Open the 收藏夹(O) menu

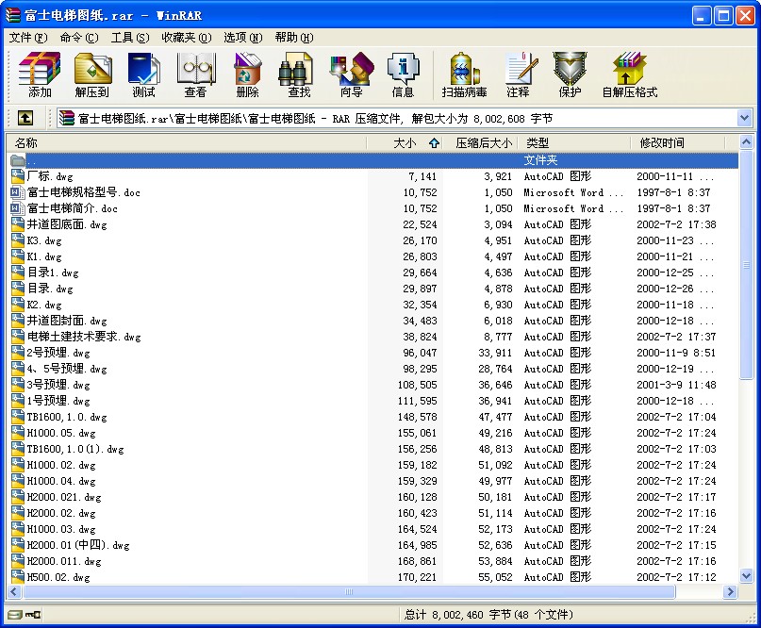pyautogui.click(x=187, y=38)
